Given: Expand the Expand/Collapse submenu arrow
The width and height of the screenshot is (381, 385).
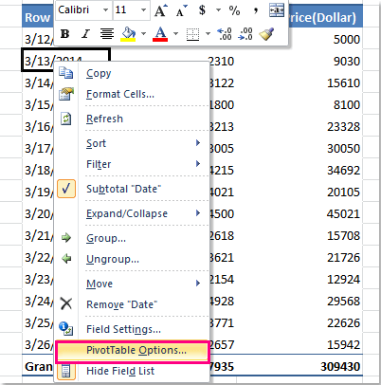Looking at the screenshot, I should 198,212.
